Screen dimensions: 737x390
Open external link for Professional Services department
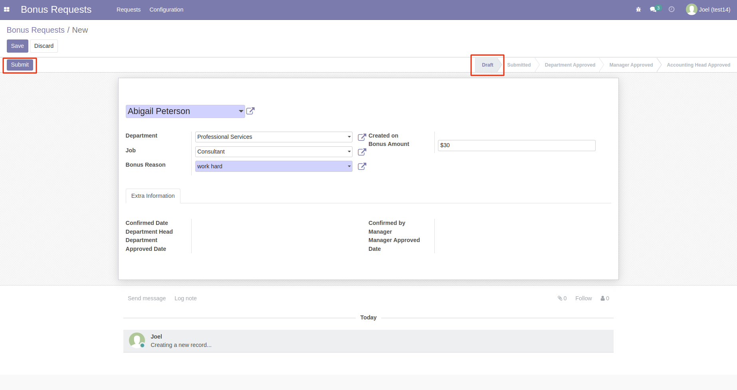tap(362, 137)
